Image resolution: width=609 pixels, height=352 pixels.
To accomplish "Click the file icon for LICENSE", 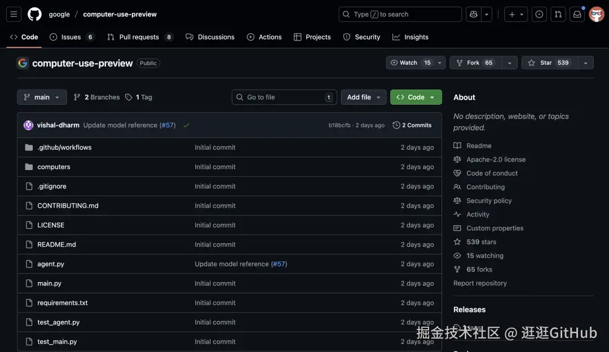I will 29,225.
